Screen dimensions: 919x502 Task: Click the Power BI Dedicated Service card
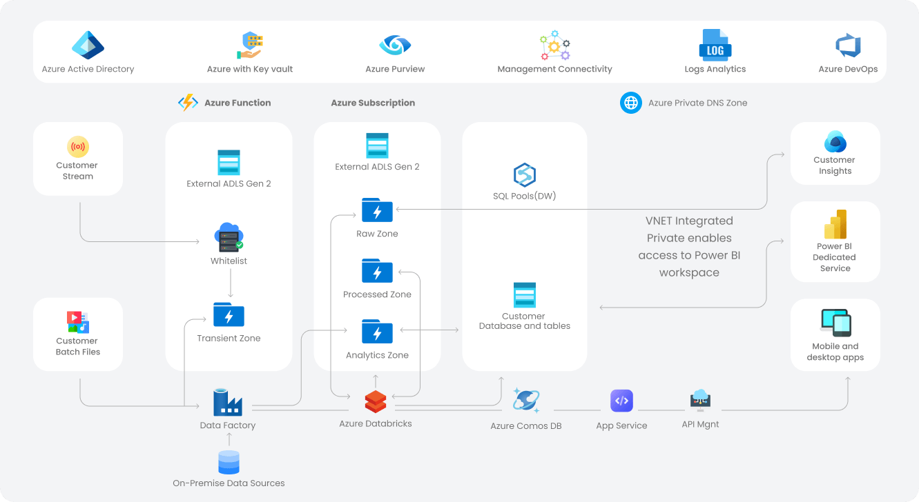[x=835, y=241]
